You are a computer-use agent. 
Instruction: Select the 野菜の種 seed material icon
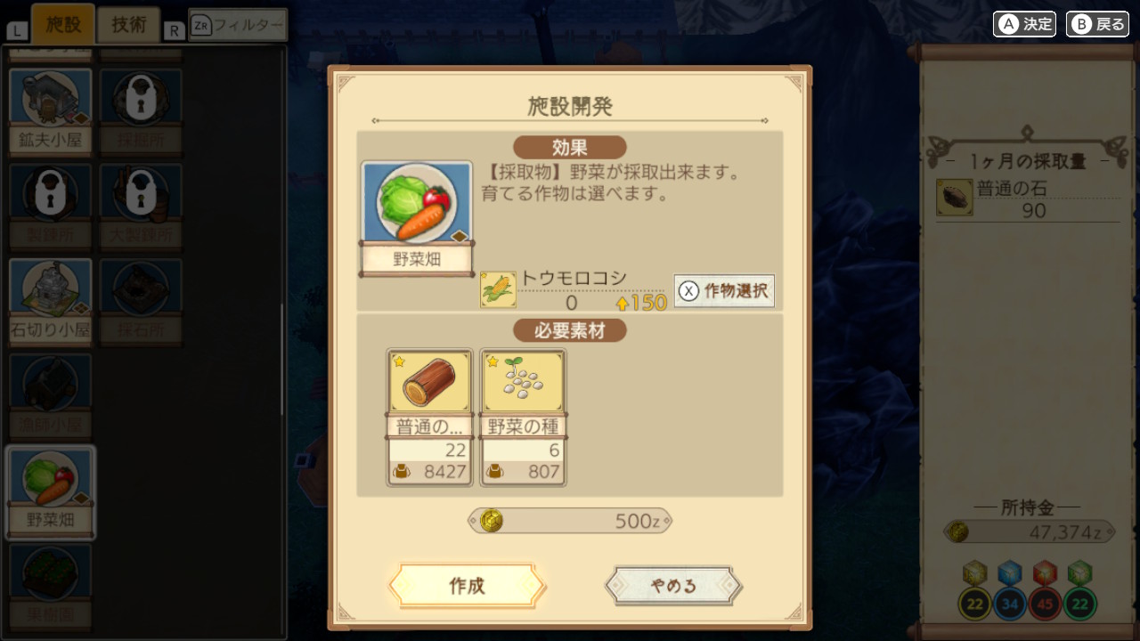click(x=523, y=382)
